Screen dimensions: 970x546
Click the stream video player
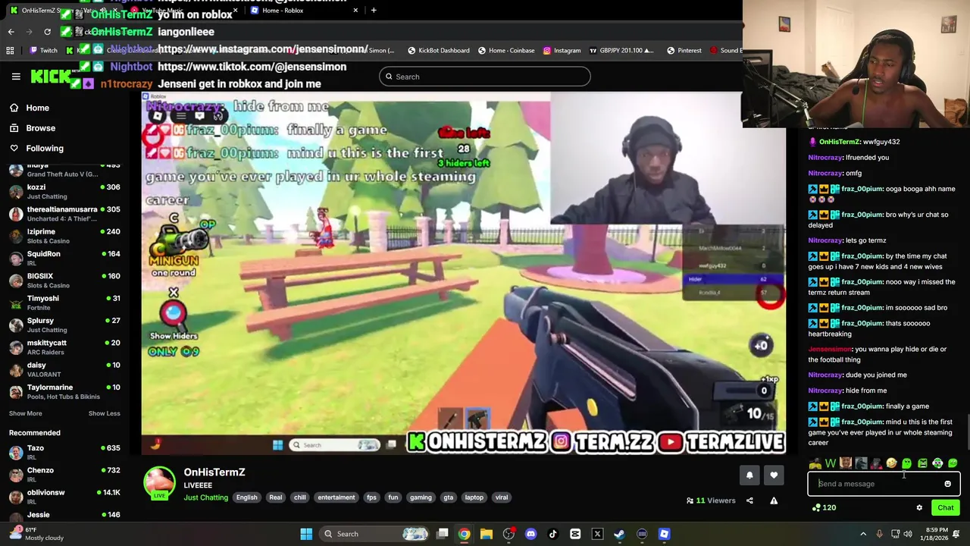point(463,273)
